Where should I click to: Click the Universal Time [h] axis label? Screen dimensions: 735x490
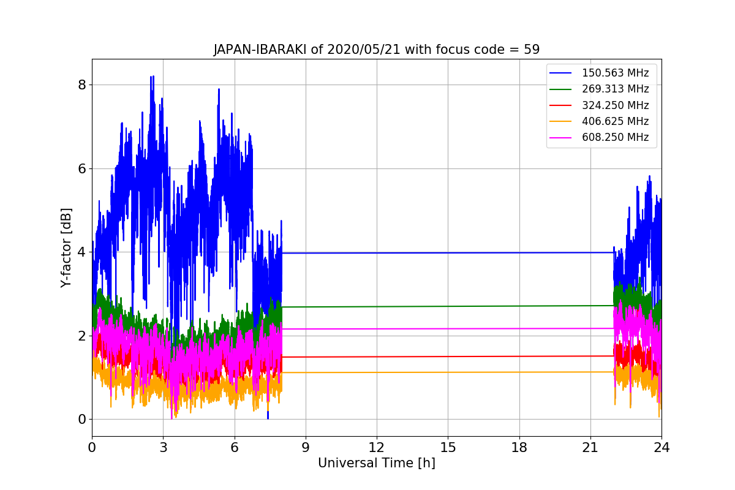(x=377, y=464)
